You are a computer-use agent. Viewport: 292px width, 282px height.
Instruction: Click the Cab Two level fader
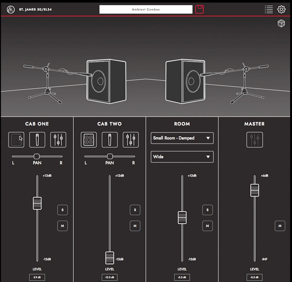point(110,258)
